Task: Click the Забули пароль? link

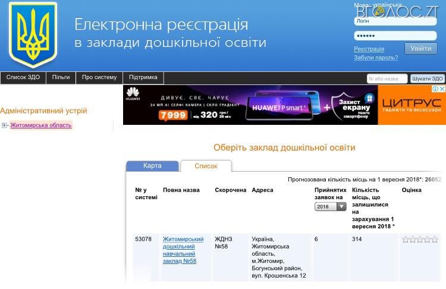Action: pyautogui.click(x=375, y=58)
